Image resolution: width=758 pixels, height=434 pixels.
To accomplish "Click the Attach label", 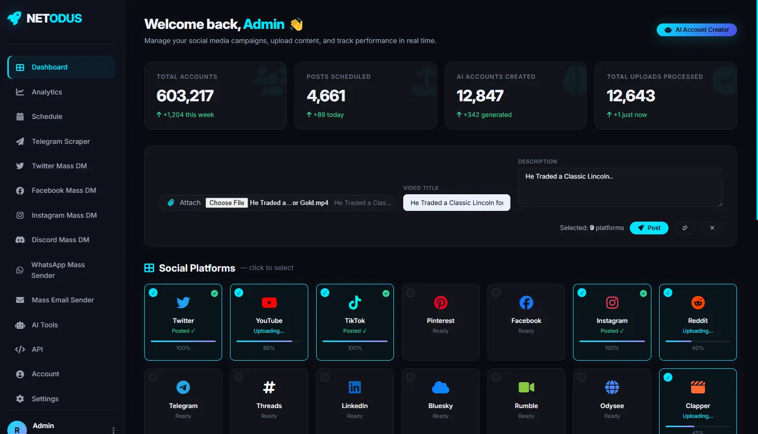I will 190,203.
